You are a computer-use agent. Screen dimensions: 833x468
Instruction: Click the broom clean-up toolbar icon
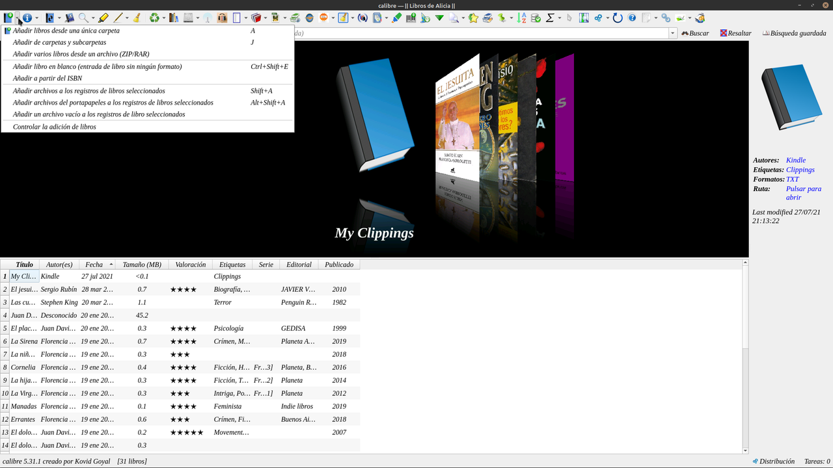click(137, 18)
